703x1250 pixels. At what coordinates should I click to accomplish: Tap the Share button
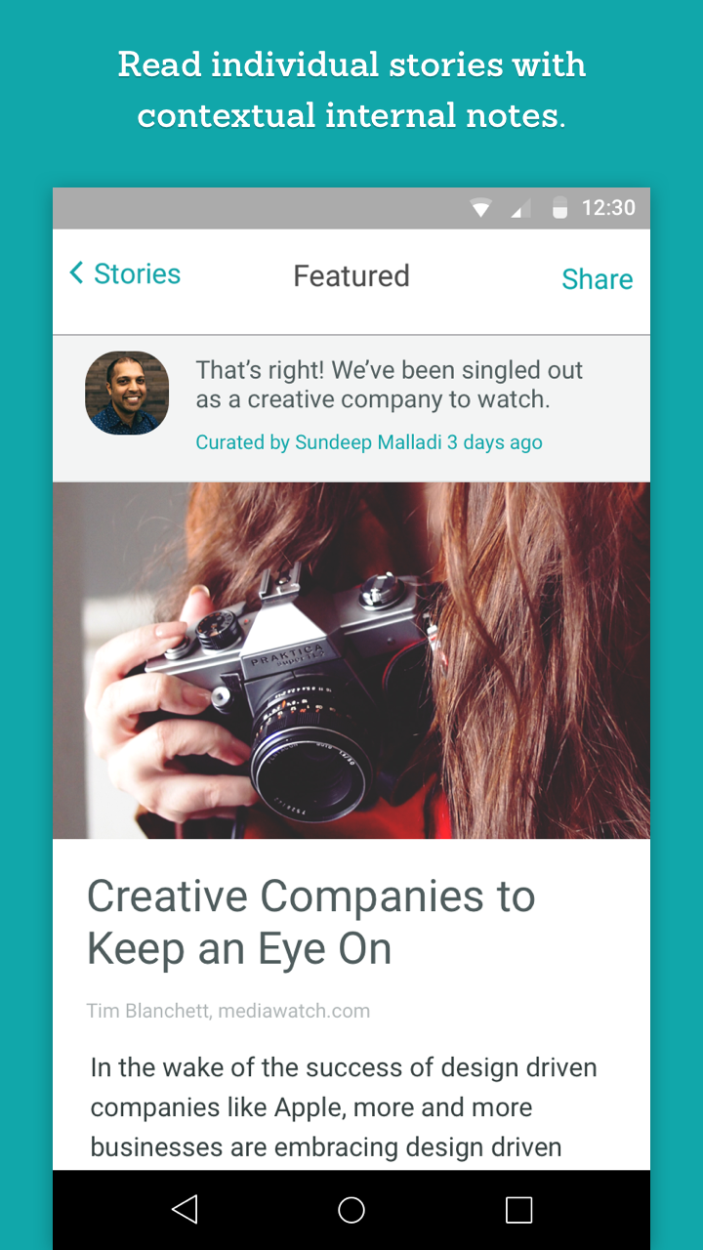click(598, 279)
